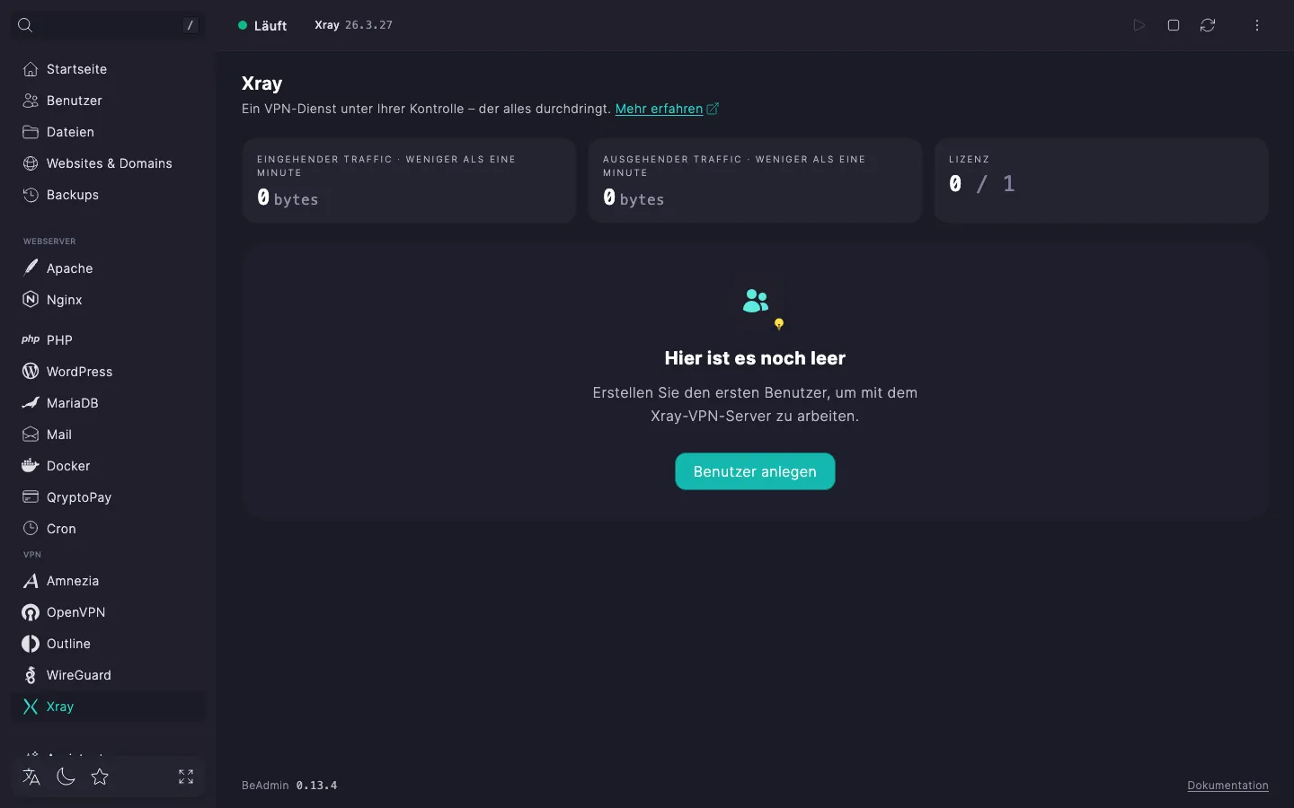The image size is (1294, 808).
Task: Click the PHP logo icon
Action: pos(31,339)
